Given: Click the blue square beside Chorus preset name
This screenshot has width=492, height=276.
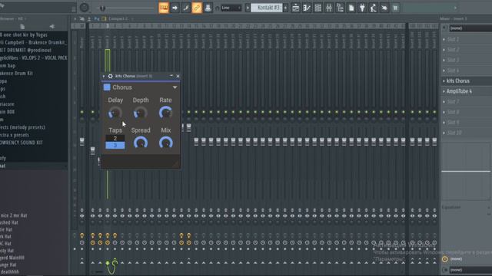Looking at the screenshot, I should click(x=107, y=87).
